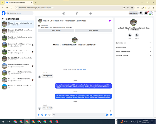Send a voice clip with microphone icon
Screen dimensions: 156x124
tap(39, 115)
